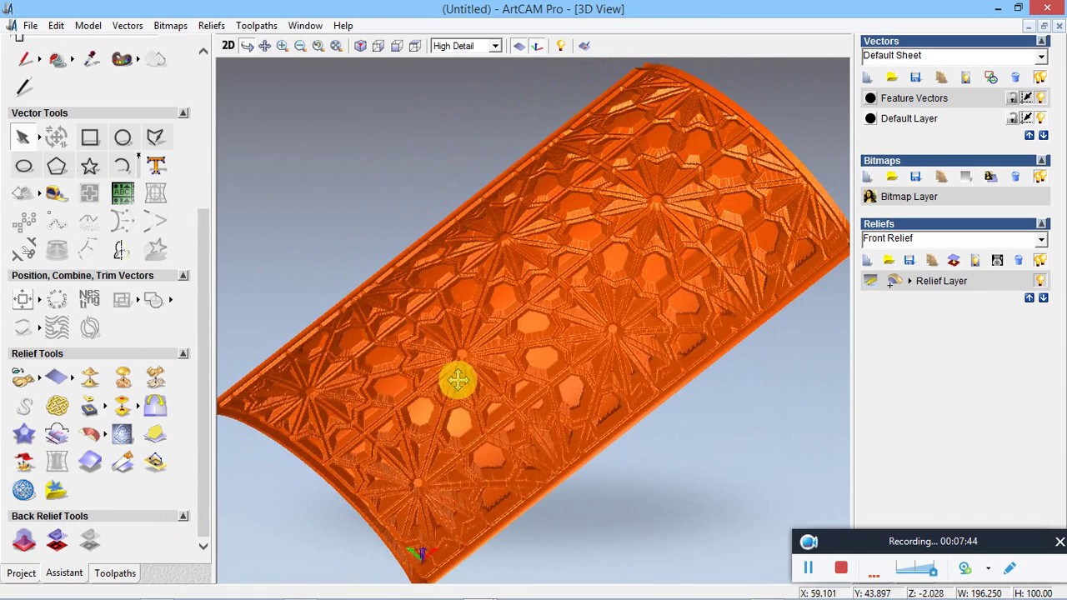Toggle the lights bulb in 3D toolbar
The image size is (1067, 600).
560,46
